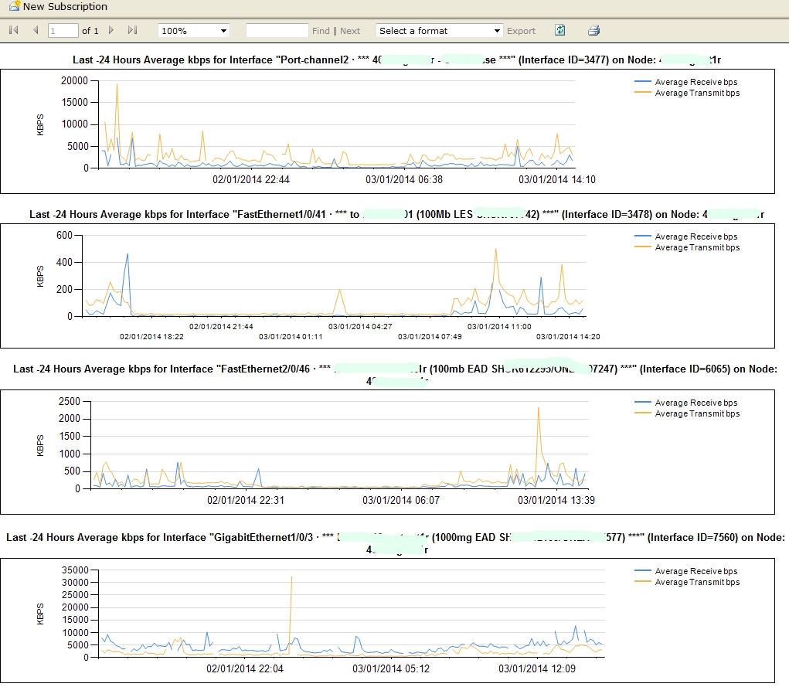Click the 03/01/2014 13:39 axis label
The width and height of the screenshot is (789, 687).
(x=556, y=500)
